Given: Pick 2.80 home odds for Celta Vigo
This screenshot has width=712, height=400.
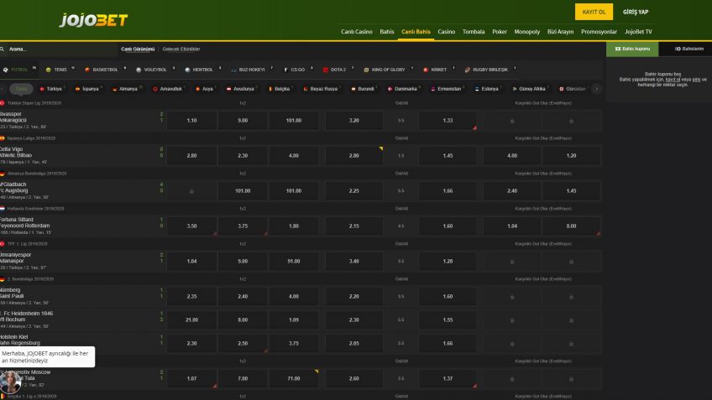Looking at the screenshot, I should pos(191,156).
